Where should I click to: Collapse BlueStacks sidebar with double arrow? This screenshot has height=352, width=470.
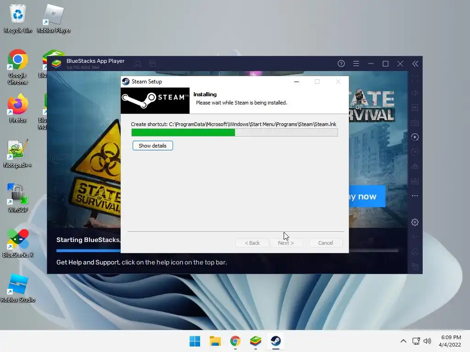[x=415, y=63]
